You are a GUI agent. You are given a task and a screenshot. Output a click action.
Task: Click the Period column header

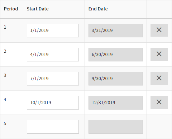pyautogui.click(x=11, y=9)
